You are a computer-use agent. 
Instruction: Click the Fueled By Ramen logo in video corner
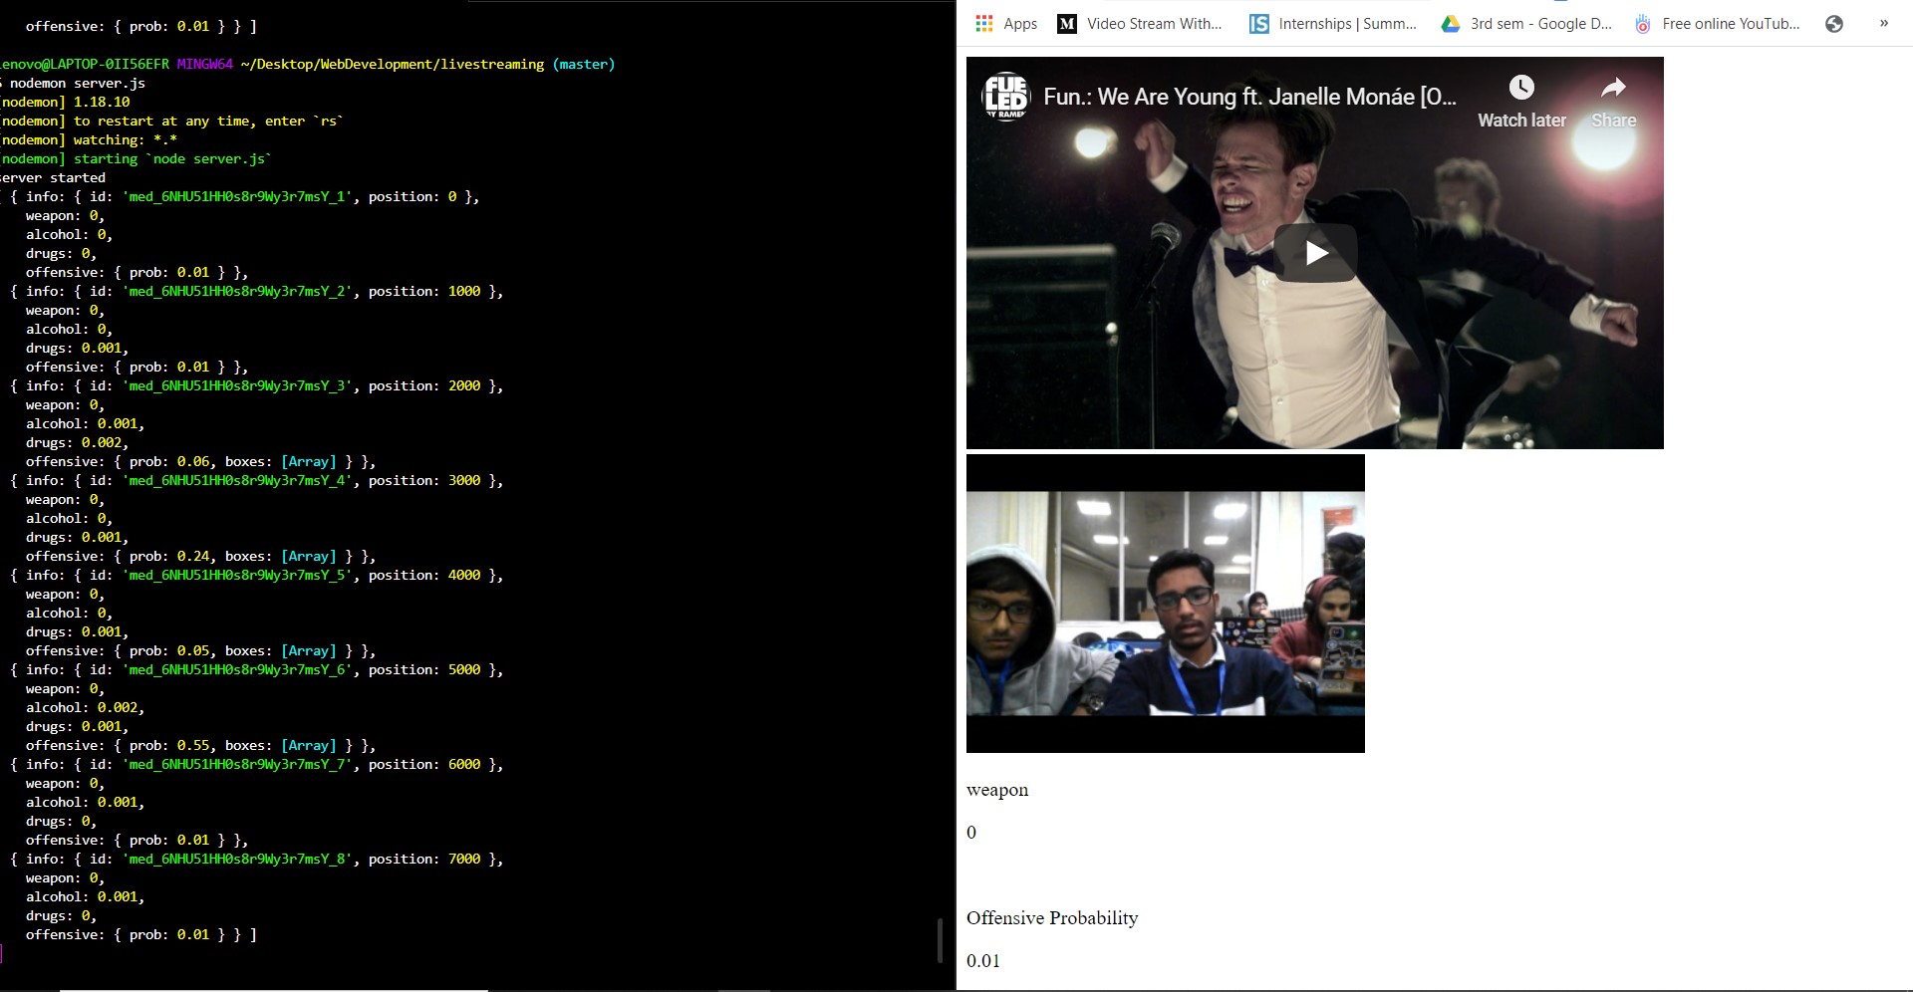coord(1006,97)
